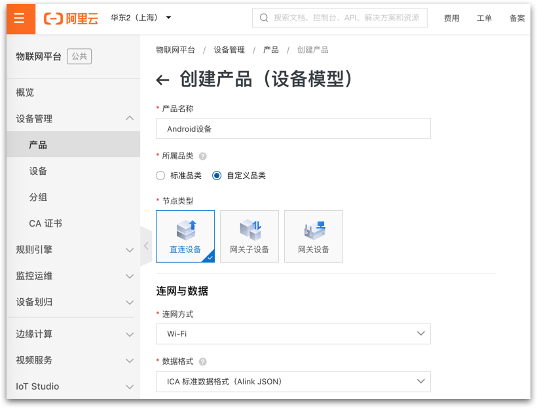Select the 自定义品类 radio button

(217, 176)
